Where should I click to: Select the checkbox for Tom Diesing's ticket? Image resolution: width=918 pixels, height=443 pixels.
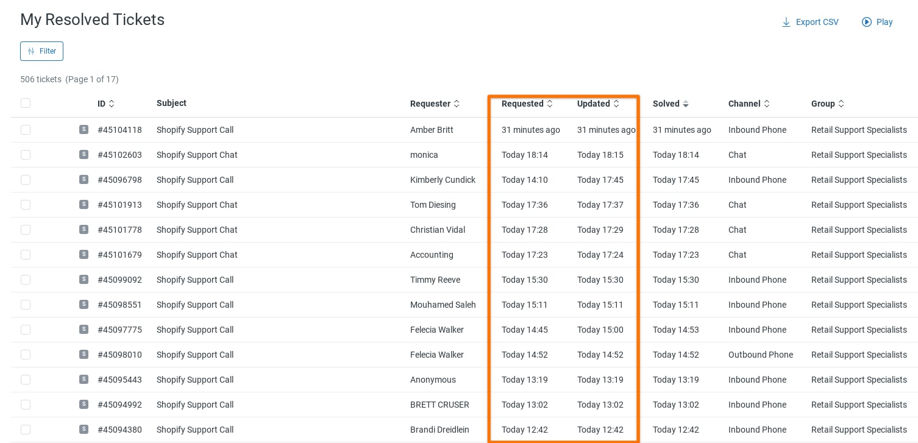click(26, 205)
